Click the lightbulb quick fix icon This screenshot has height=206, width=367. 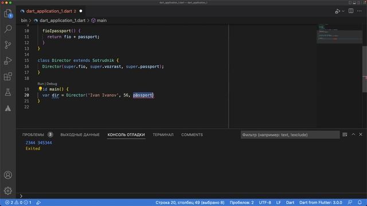[x=40, y=89]
